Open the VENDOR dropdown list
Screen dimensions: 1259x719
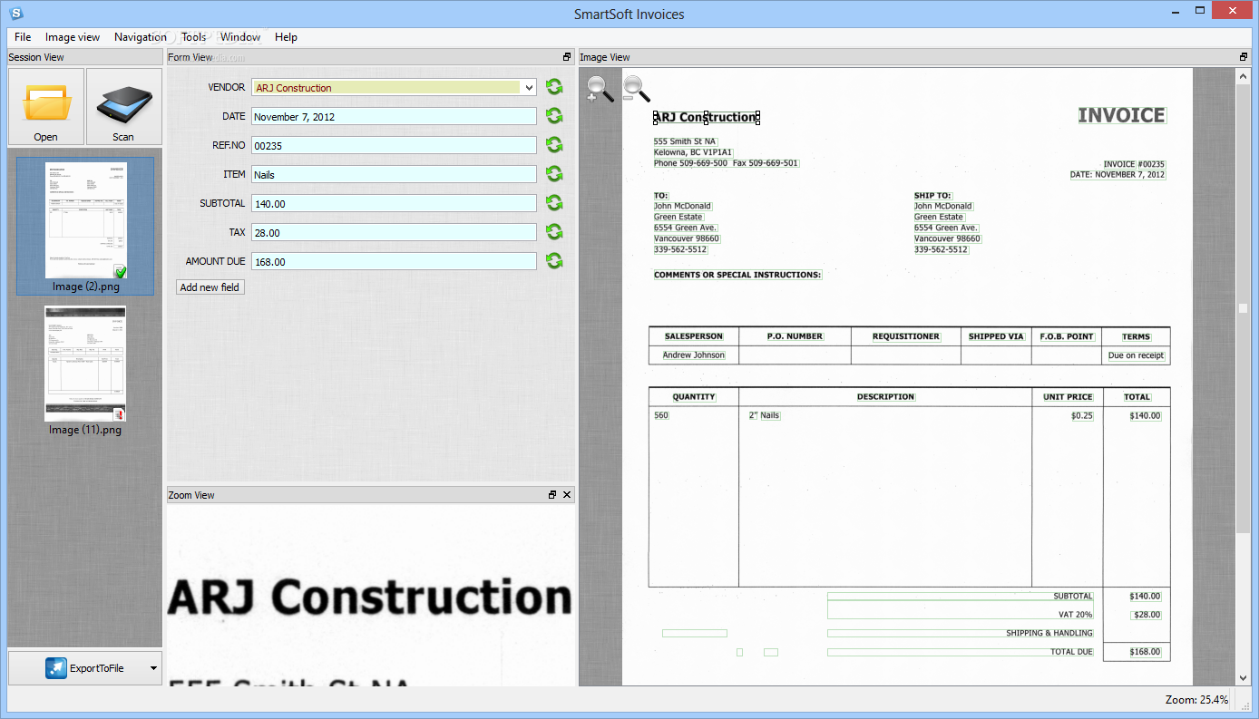(x=529, y=88)
